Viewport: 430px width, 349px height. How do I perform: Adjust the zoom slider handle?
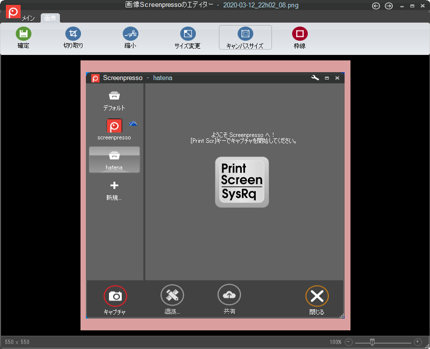point(372,342)
